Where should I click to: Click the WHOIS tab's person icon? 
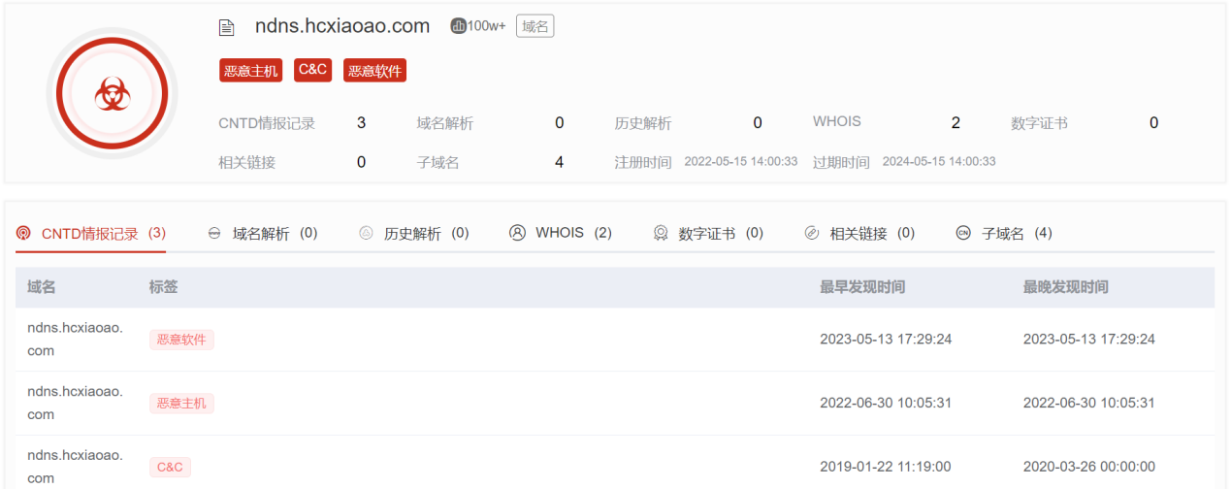click(517, 233)
